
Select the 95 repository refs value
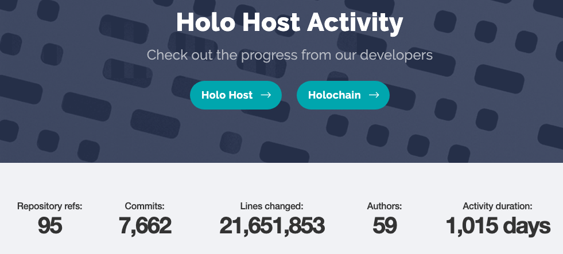click(x=50, y=226)
